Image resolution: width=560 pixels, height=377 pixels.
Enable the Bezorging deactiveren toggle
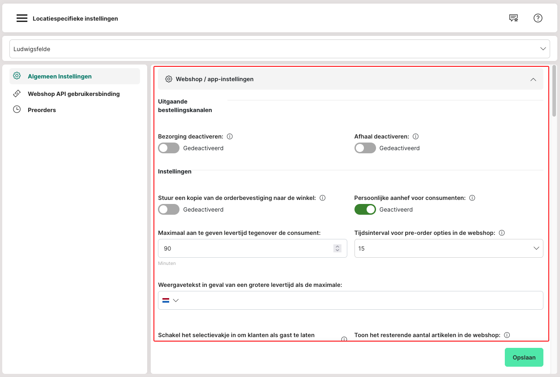[169, 148]
